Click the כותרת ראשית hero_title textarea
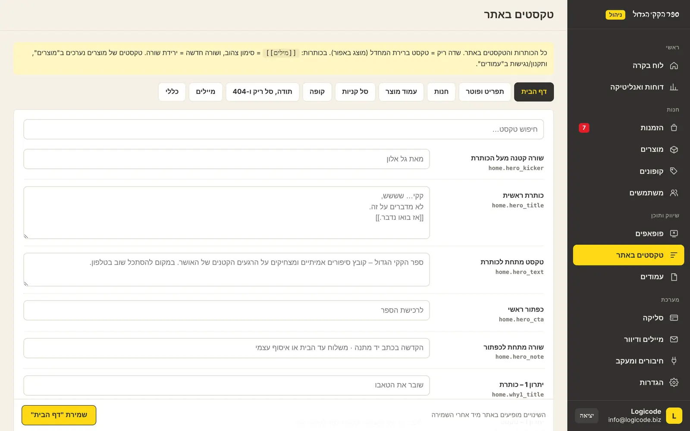The height and width of the screenshot is (431, 690). pyautogui.click(x=226, y=212)
